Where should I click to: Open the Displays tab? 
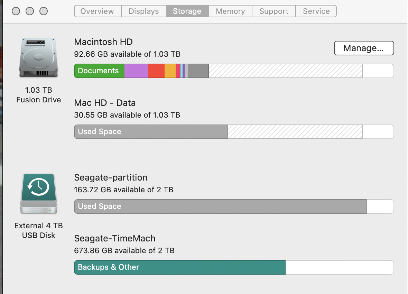click(143, 11)
